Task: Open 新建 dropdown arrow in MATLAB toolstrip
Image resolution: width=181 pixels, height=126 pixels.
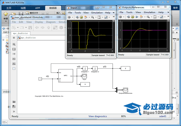Action: [x=6, y=21]
